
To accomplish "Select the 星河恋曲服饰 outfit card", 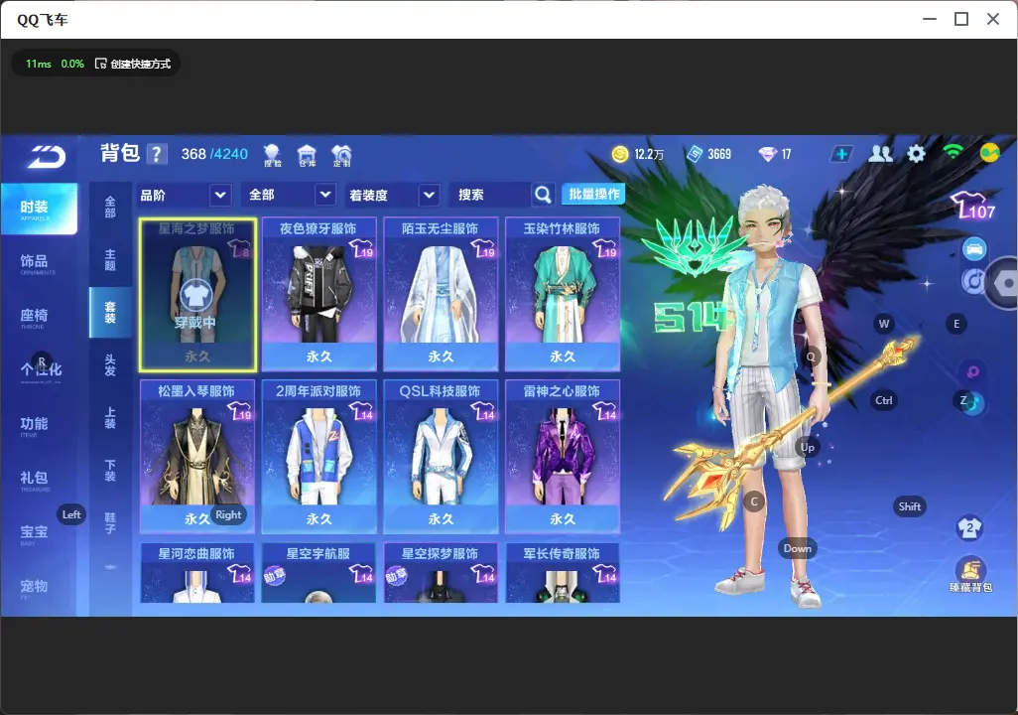I will (x=197, y=573).
